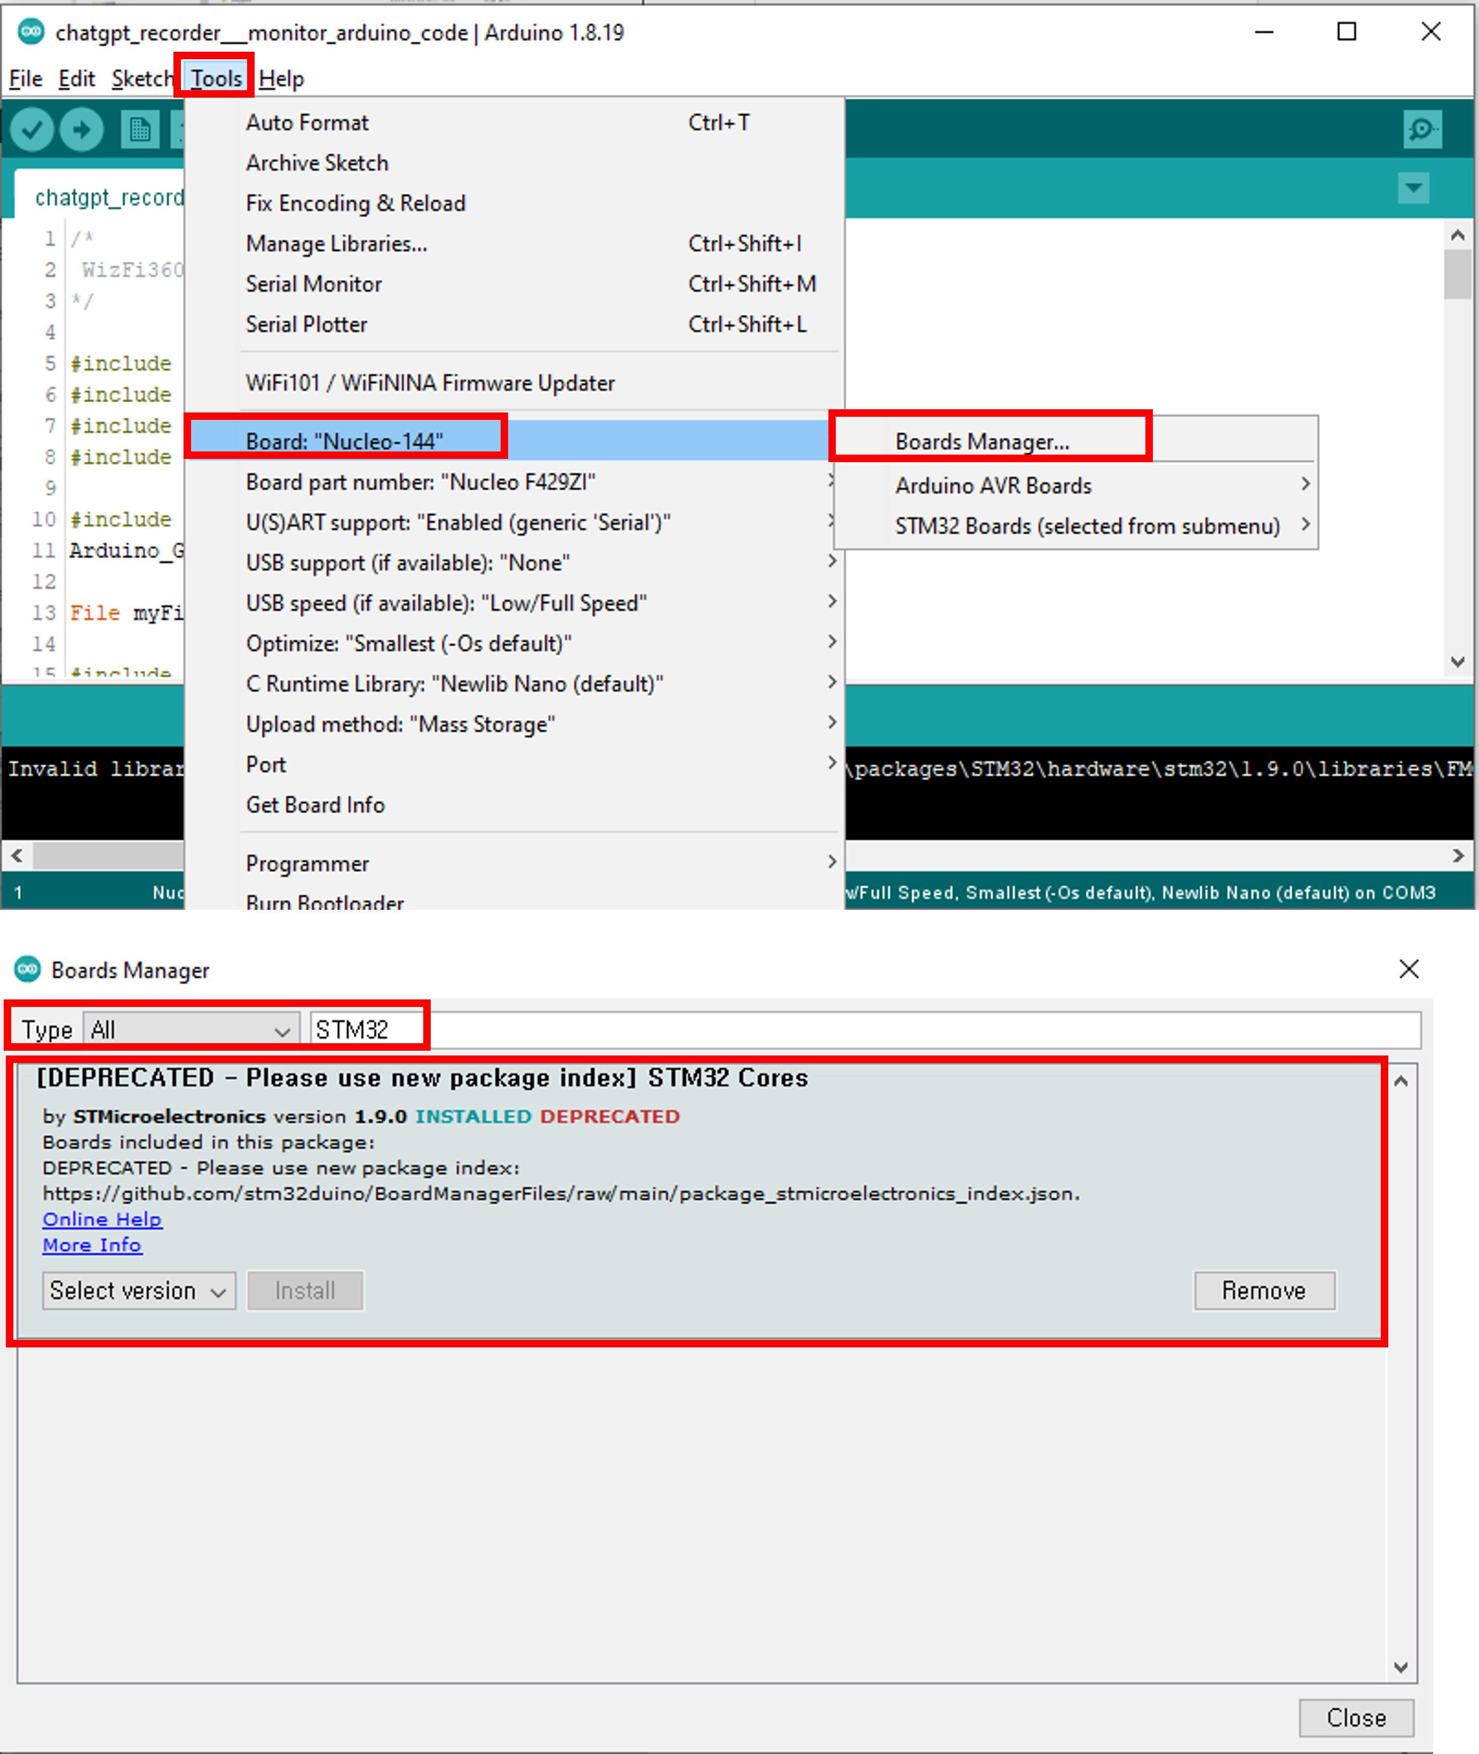Expand Arduino AVR Boards submenu
The width and height of the screenshot is (1479, 1754).
1075,485
